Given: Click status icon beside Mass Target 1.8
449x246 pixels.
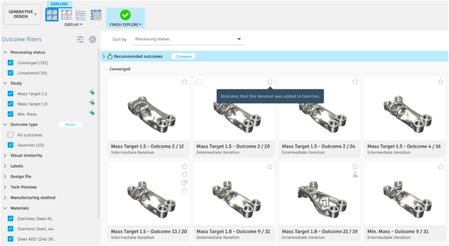Looking at the screenshot, I should [x=92, y=103].
